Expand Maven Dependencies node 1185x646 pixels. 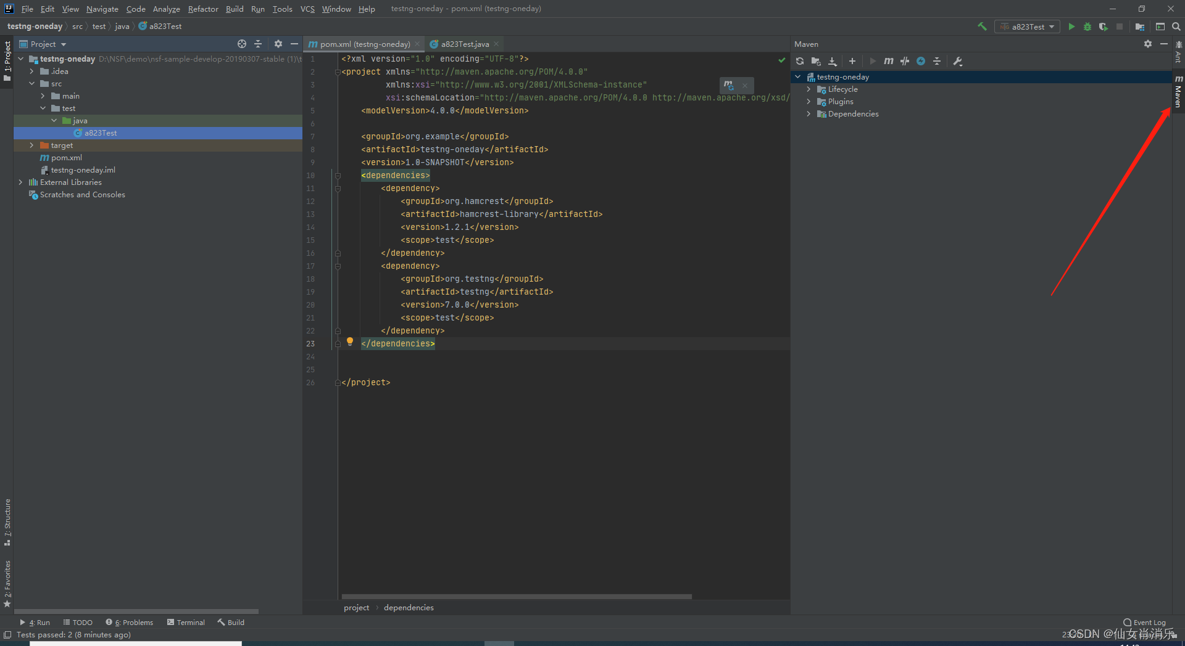tap(809, 114)
